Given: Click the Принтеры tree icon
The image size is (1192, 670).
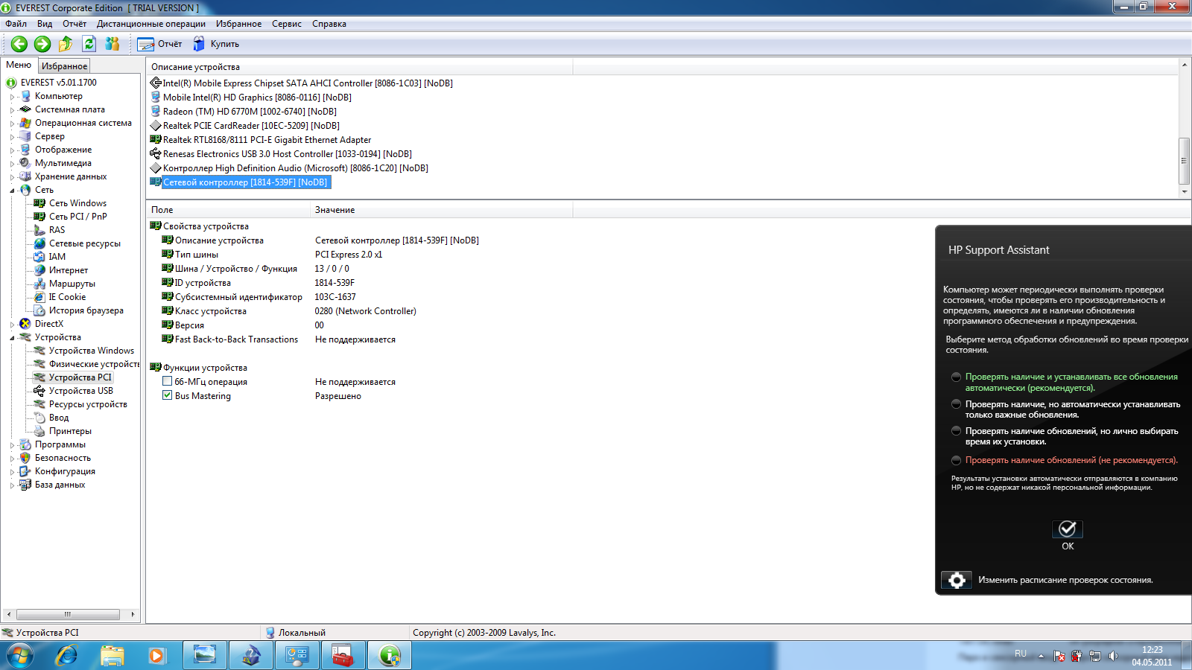Looking at the screenshot, I should click(39, 431).
